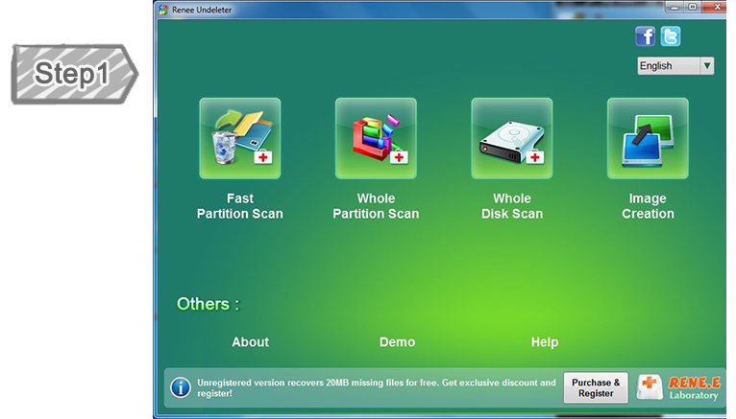Image resolution: width=736 pixels, height=419 pixels.
Task: Open the Facebook page icon
Action: point(646,36)
